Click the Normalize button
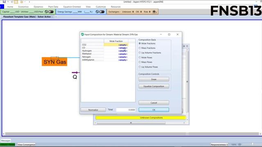 tap(93, 110)
